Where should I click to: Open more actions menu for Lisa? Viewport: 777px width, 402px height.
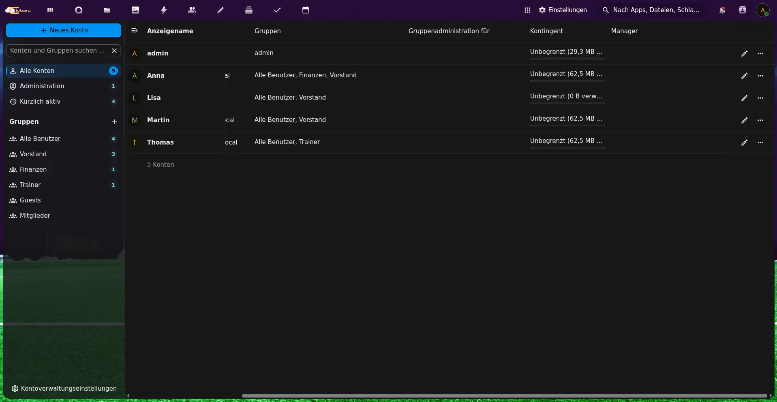(x=760, y=98)
